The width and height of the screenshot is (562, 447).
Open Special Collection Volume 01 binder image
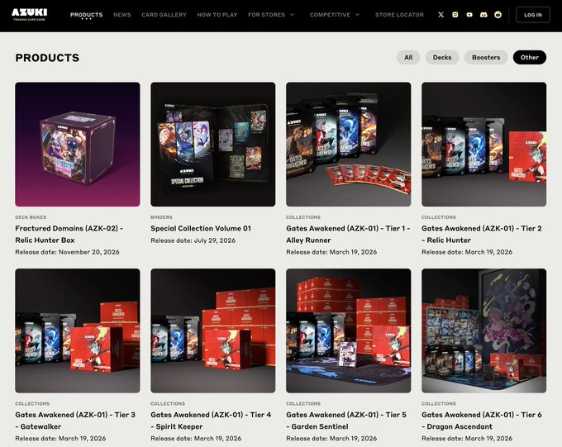(213, 144)
